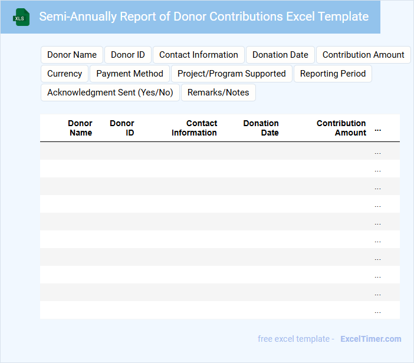Click the Reporting Period tag

pyautogui.click(x=333, y=74)
